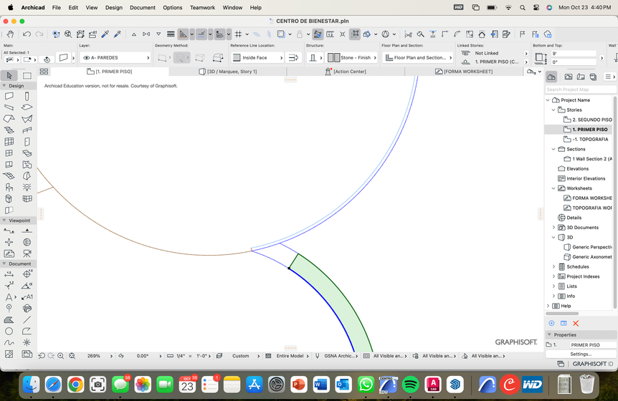Select the Dimension tool
618x401 pixels.
[x=9, y=274]
